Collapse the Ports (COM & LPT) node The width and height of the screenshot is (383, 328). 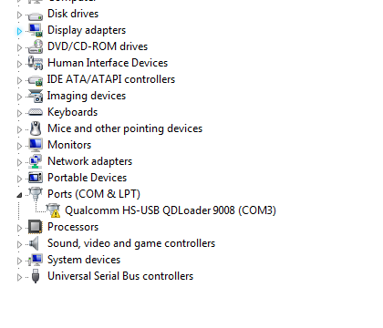19,195
